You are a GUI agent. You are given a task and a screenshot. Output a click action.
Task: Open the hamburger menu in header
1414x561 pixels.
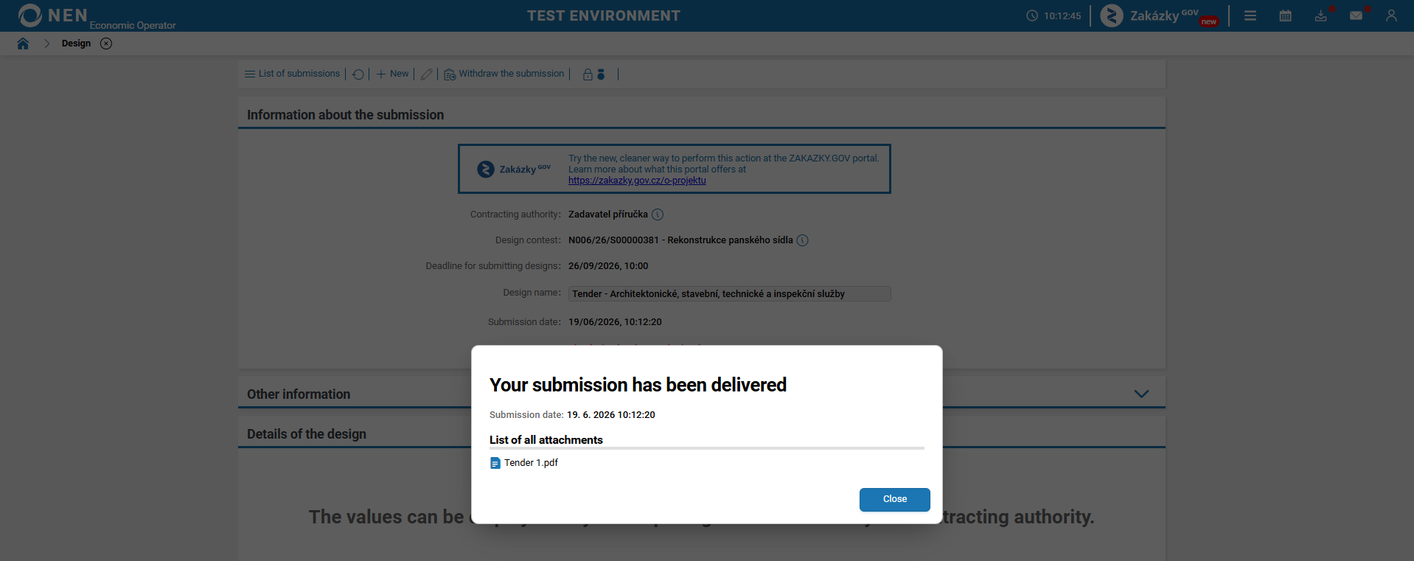(1250, 15)
